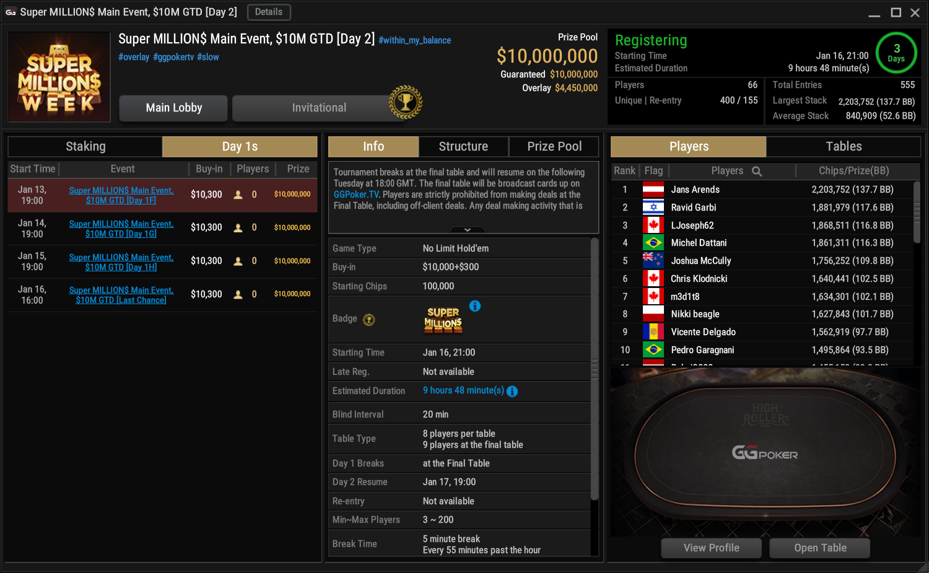The image size is (929, 573).
Task: Open the Main Lobby
Action: pyautogui.click(x=173, y=108)
